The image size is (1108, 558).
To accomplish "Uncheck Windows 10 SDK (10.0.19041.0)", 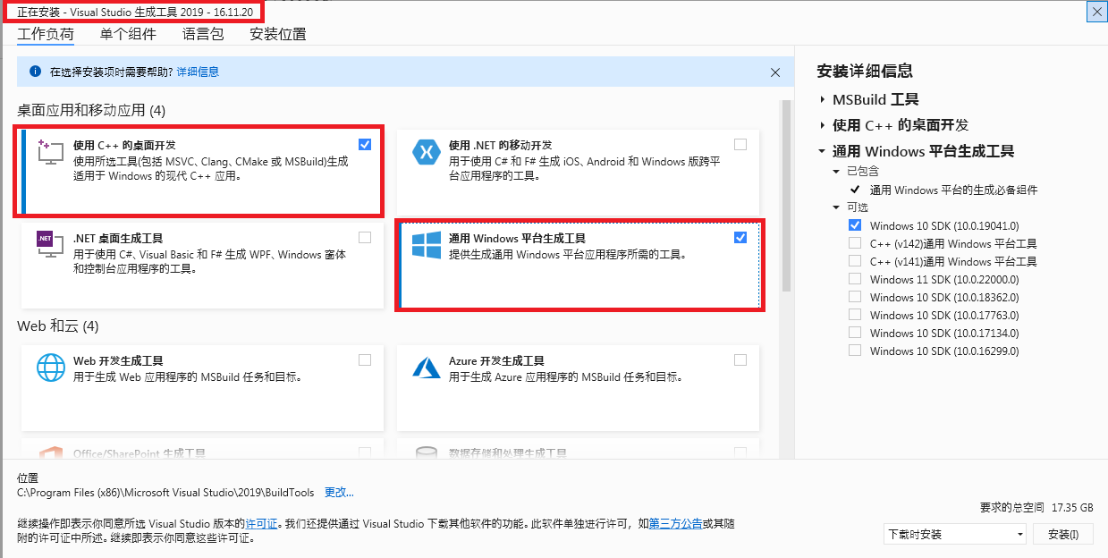I will 854,225.
